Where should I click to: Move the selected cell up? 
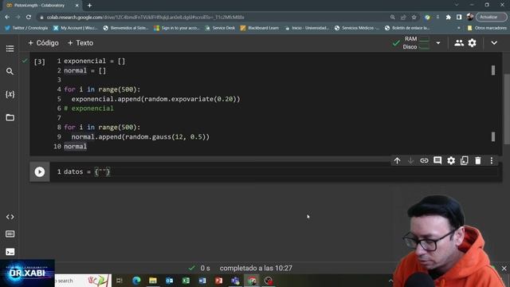397,161
